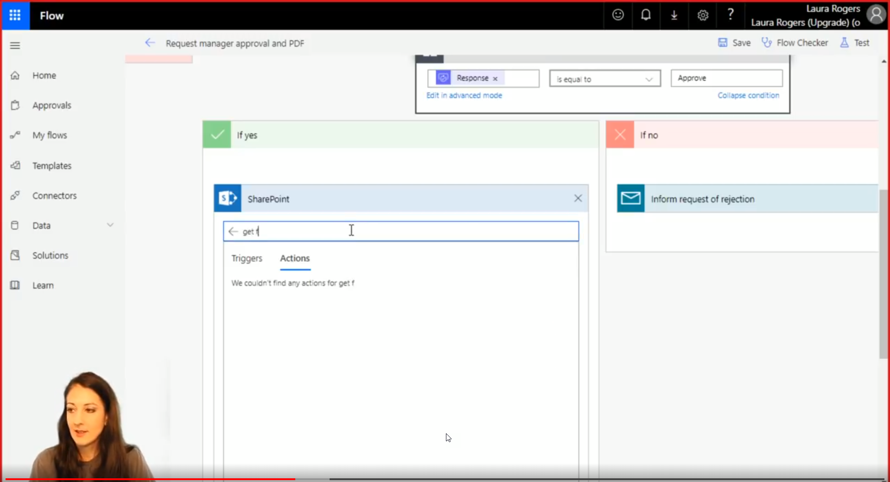Open the Office app launcher waffle icon
This screenshot has height=482, width=890.
pyautogui.click(x=15, y=15)
